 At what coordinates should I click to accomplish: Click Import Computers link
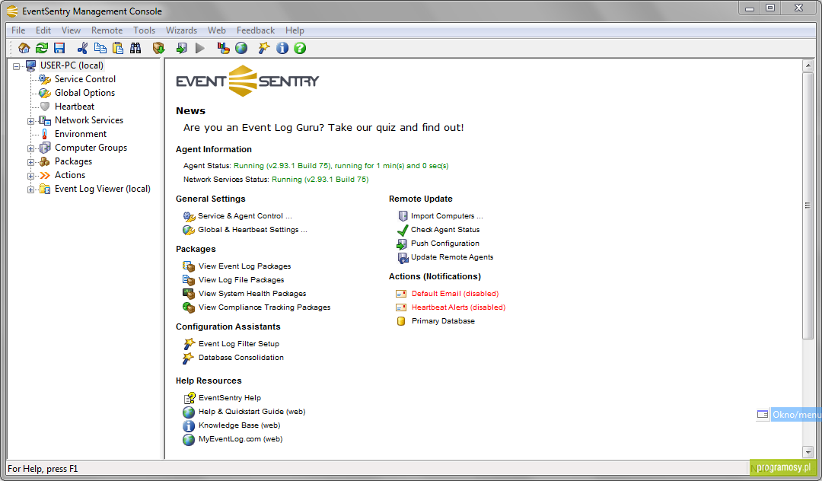447,216
